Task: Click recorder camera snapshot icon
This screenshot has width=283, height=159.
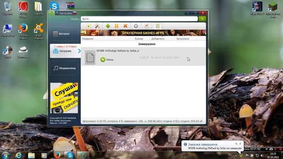Action: [x=271, y=149]
